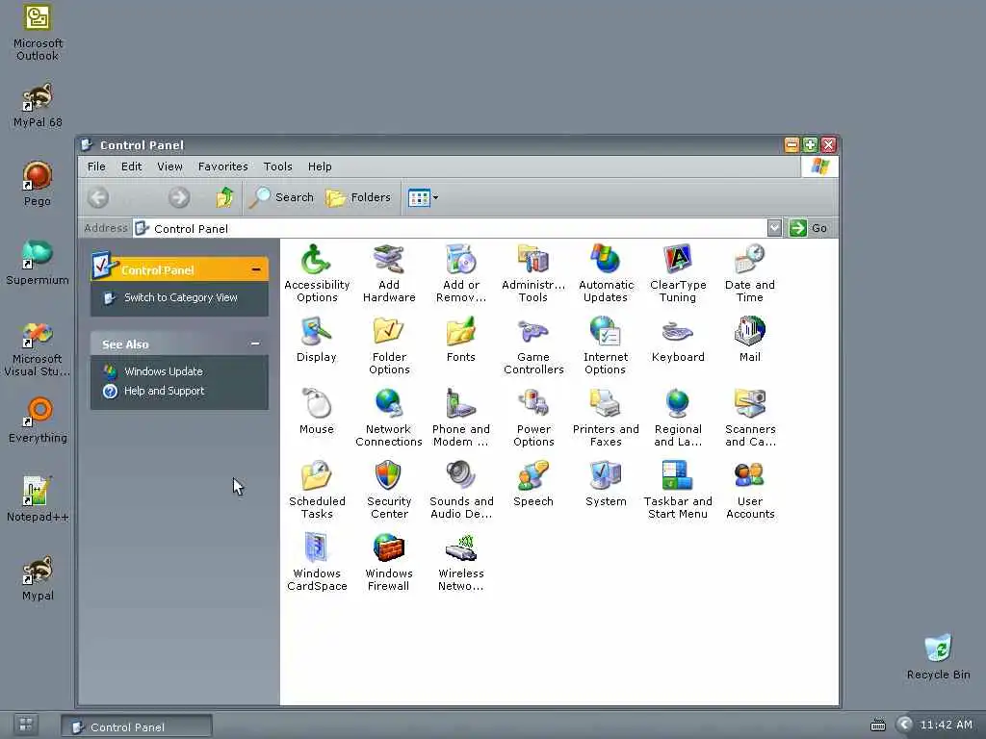Viewport: 986px width, 739px height.
Task: Select Notepad++ desktop shortcut
Action: (38, 499)
